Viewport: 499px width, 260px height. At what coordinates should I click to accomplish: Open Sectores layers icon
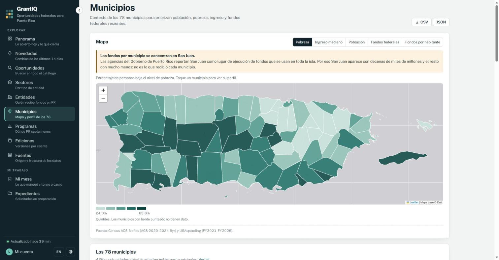[10, 82]
